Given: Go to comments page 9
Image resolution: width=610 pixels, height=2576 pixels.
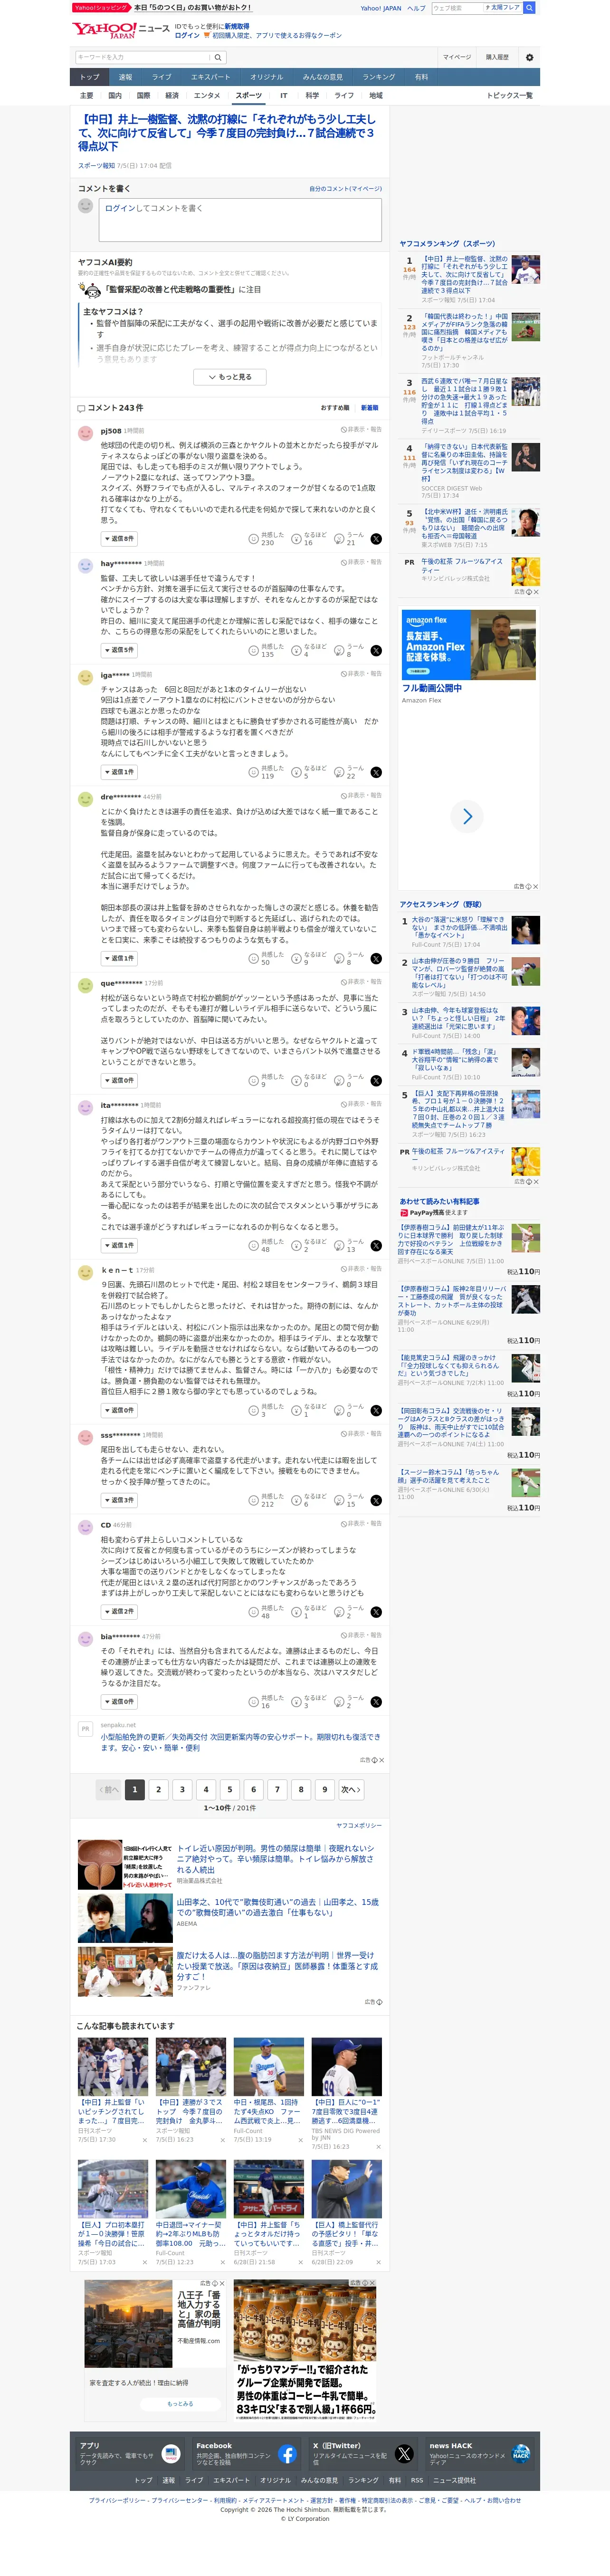Looking at the screenshot, I should pyautogui.click(x=324, y=1789).
